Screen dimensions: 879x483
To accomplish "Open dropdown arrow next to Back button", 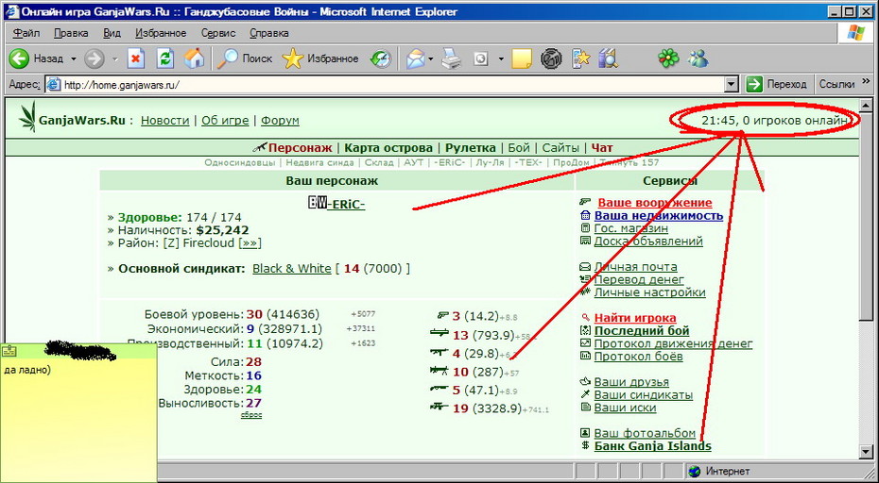I will pyautogui.click(x=74, y=58).
